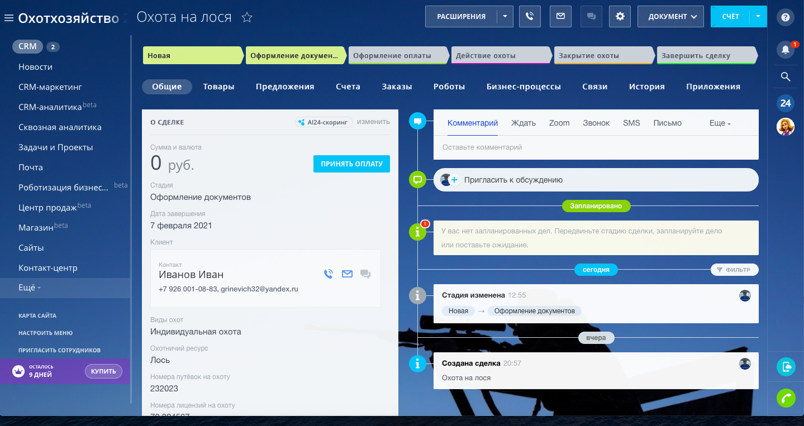
Task: Open the user profile avatar in right panel
Action: [786, 127]
